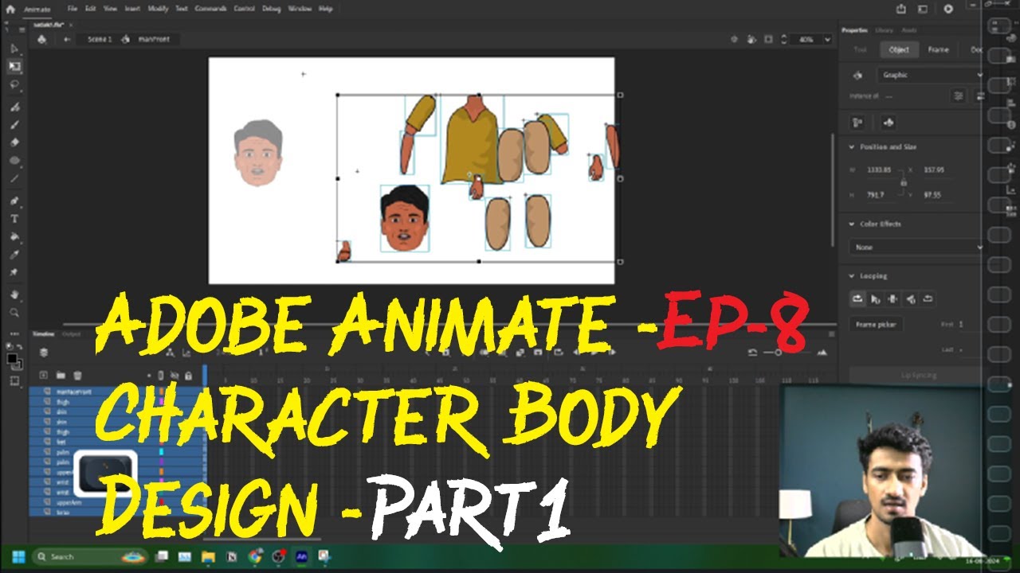Click the Adobe Animate taskbar icon
The width and height of the screenshot is (1020, 573).
(302, 556)
